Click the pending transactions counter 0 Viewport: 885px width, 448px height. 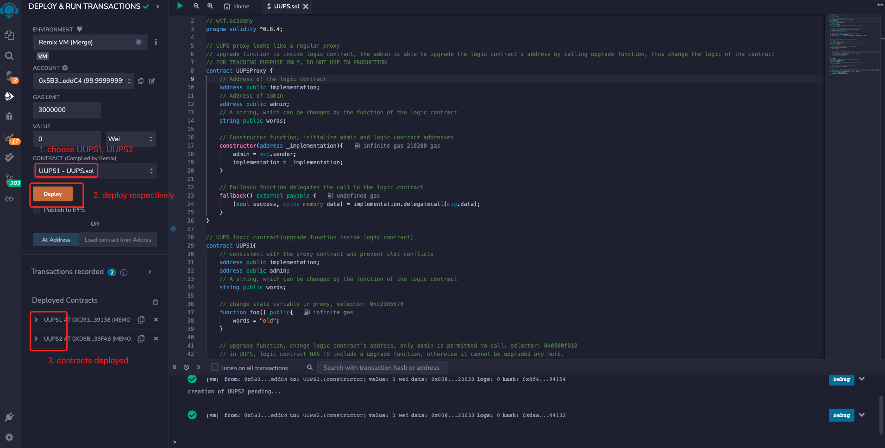198,367
